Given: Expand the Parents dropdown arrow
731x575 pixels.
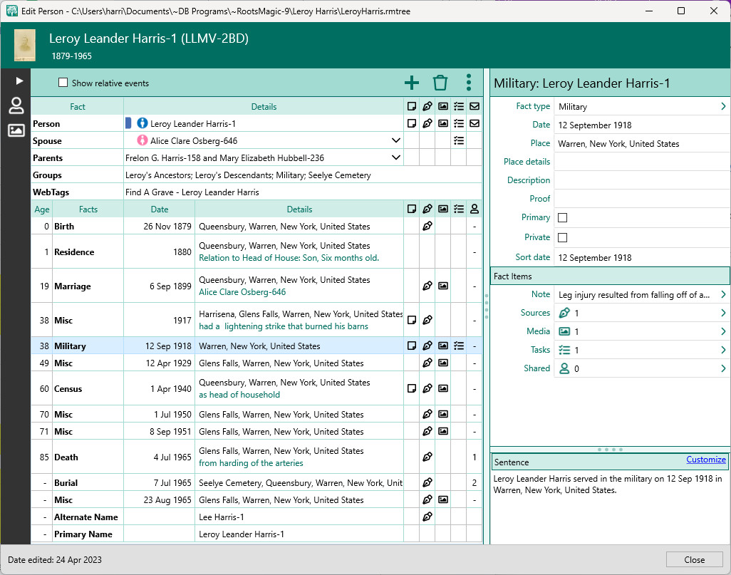Looking at the screenshot, I should [x=396, y=157].
